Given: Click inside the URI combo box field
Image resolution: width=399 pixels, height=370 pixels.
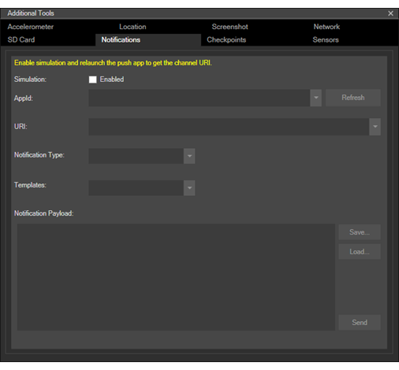Looking at the screenshot, I should (229, 127).
